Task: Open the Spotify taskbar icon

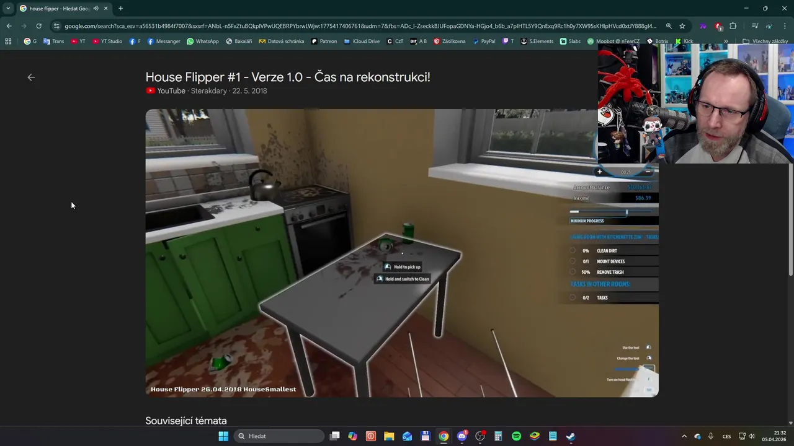Action: [x=516, y=436]
